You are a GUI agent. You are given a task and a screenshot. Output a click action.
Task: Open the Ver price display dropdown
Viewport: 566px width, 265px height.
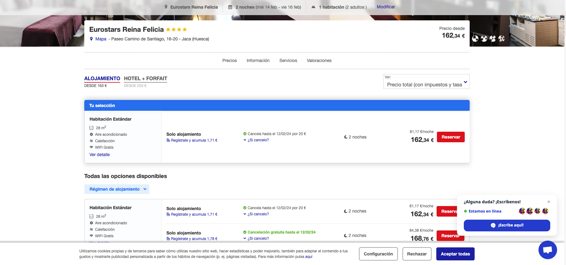(x=426, y=81)
